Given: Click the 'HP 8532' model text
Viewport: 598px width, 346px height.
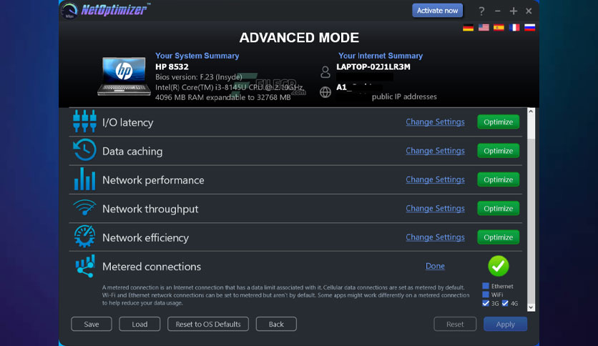Looking at the screenshot, I should [x=172, y=66].
